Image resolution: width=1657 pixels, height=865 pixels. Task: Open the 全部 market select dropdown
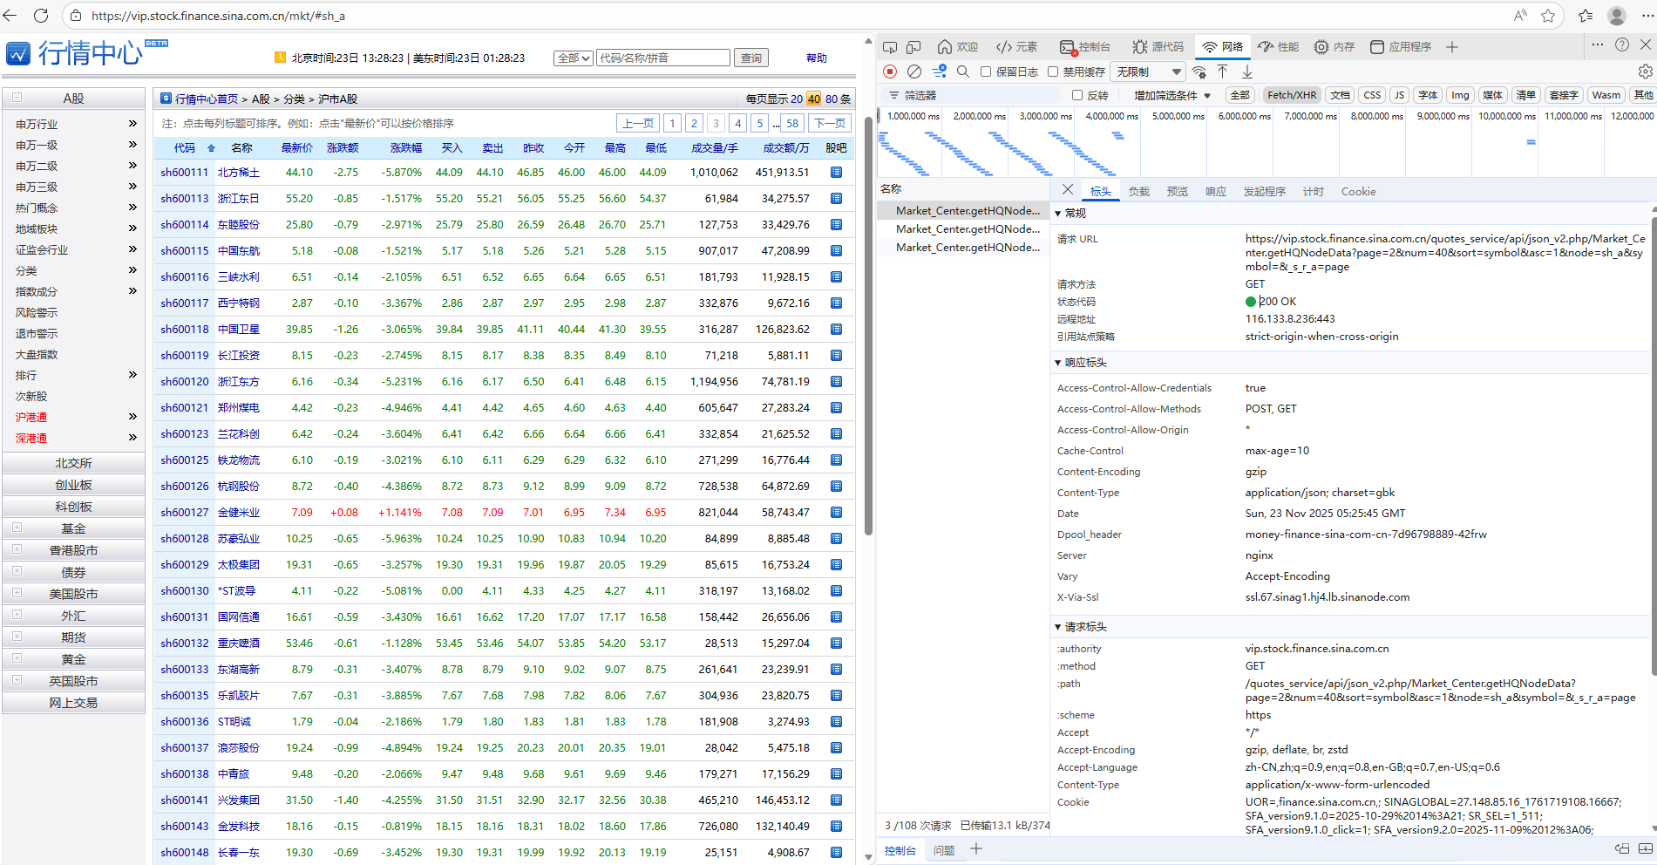tap(574, 58)
